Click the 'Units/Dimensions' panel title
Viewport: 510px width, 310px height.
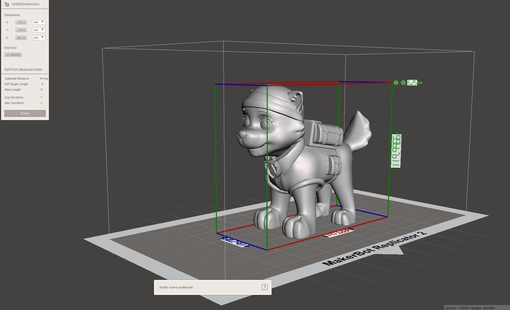point(25,4)
